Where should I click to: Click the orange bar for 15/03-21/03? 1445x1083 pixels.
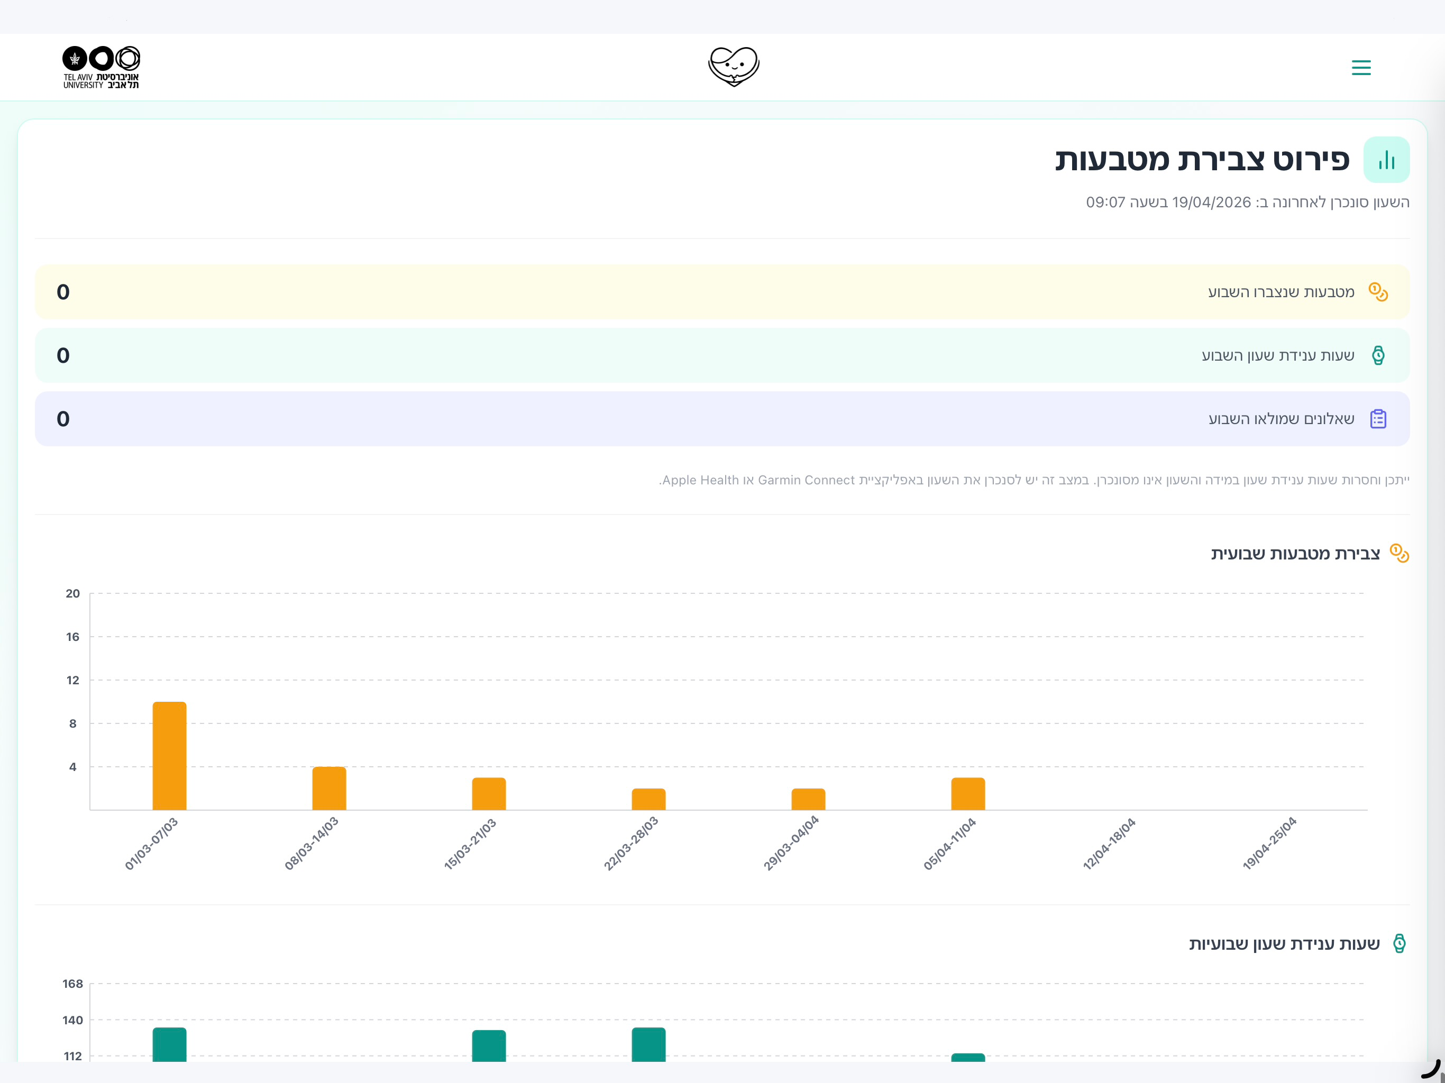click(x=489, y=794)
